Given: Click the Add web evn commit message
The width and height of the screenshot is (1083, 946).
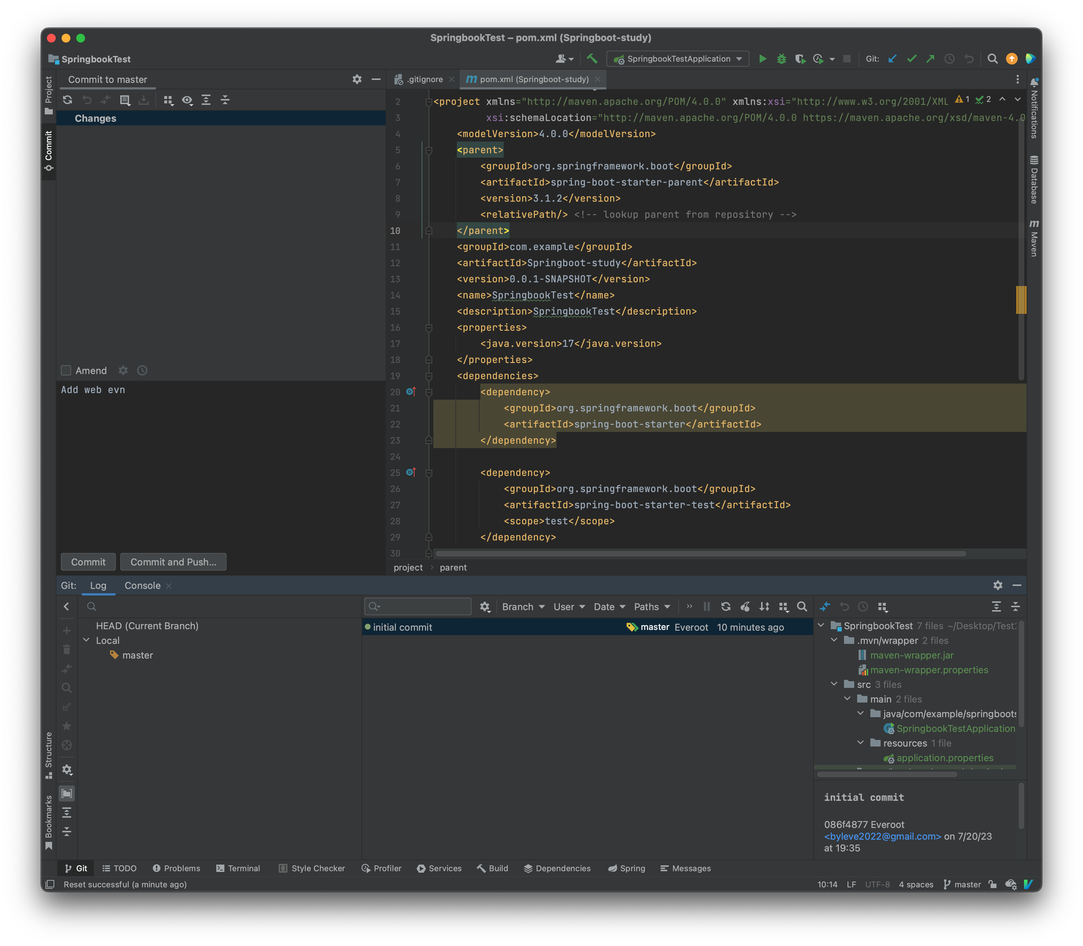Looking at the screenshot, I should [93, 390].
